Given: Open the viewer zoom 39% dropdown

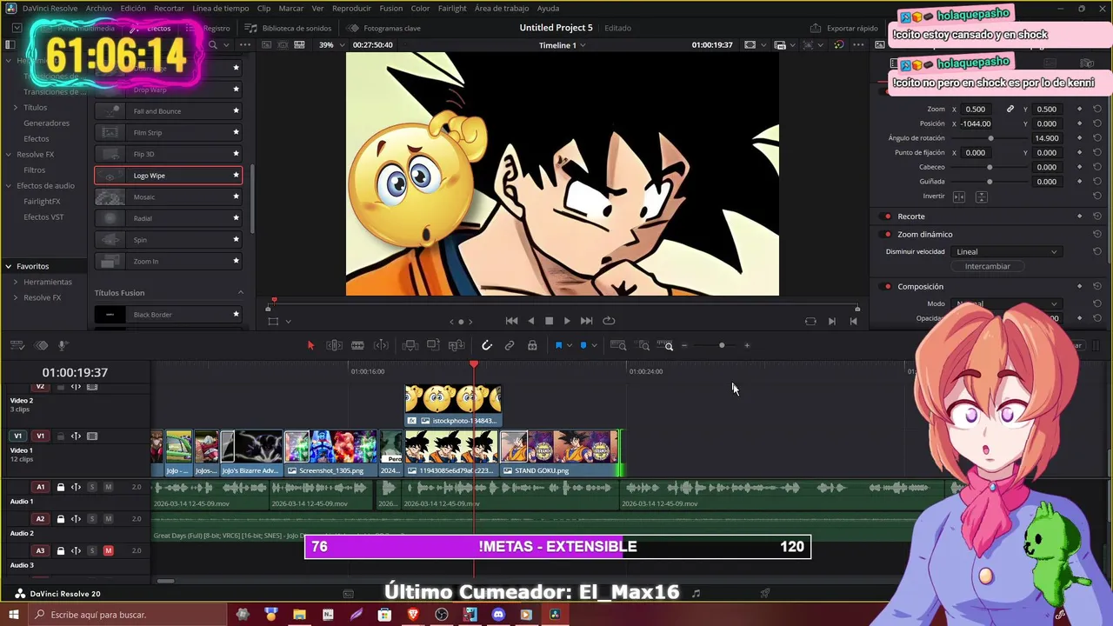Looking at the screenshot, I should (330, 45).
